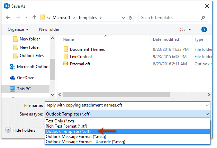Click the Outlook logo in title bar
Screen dimensions: 217x148
pos(7,6)
